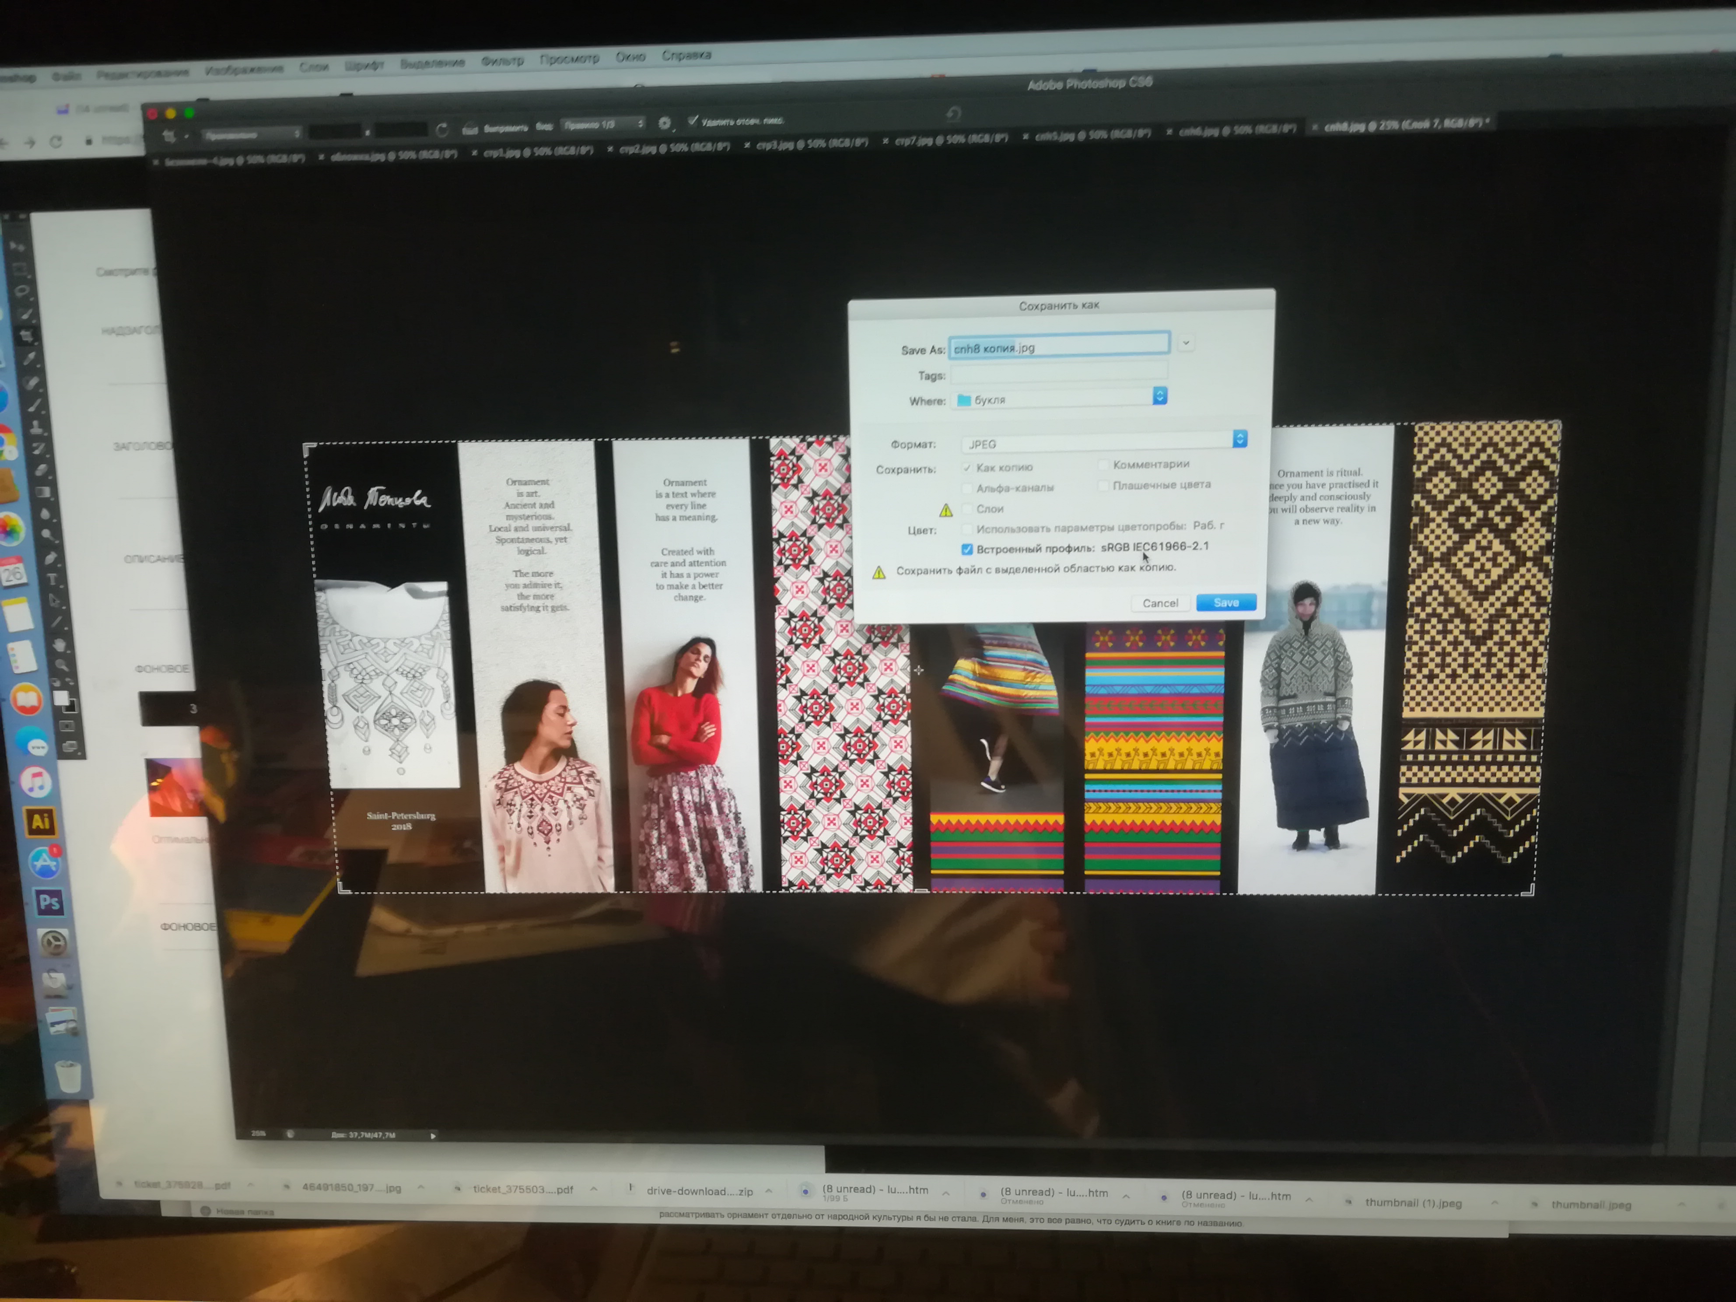Select the Hand tool
The image size is (1736, 1302).
59,645
